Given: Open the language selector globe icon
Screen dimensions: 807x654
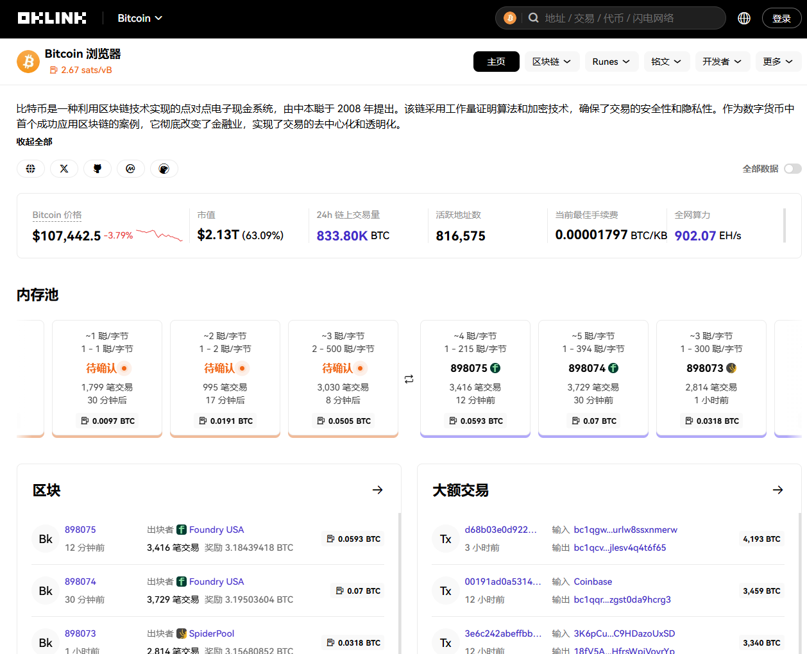Looking at the screenshot, I should tap(743, 17).
